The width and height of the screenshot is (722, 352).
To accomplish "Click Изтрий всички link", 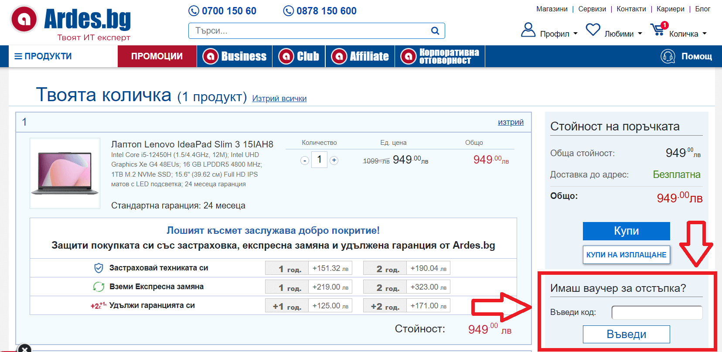I will click(x=279, y=99).
